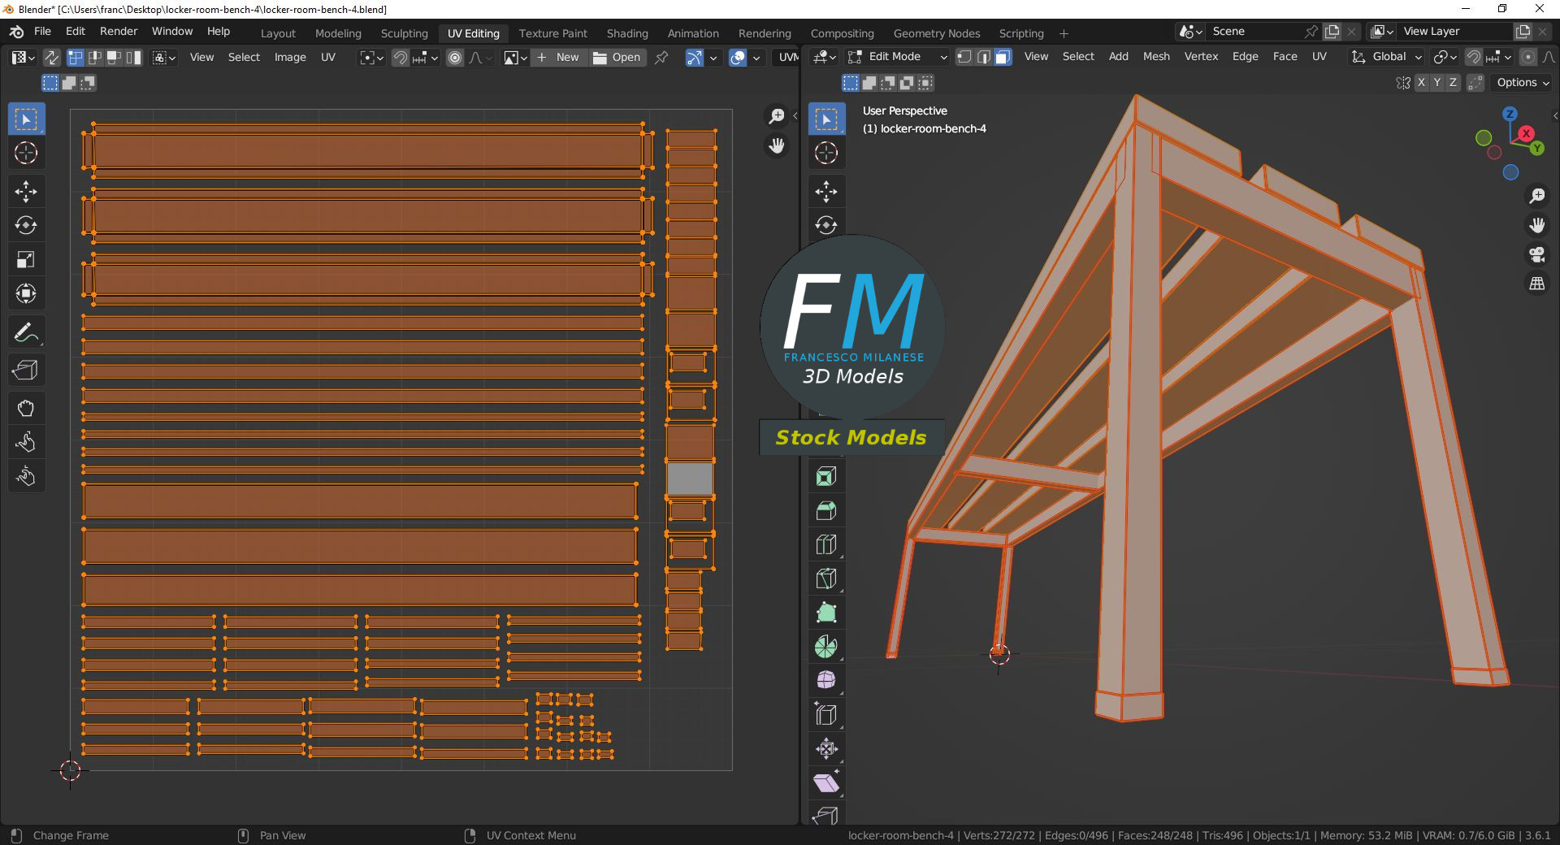Viewport: 1560px width, 845px height.
Task: Toggle UV sync selection
Action: point(51,58)
